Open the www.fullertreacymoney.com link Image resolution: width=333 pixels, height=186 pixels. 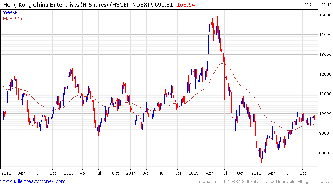[x=33, y=181]
